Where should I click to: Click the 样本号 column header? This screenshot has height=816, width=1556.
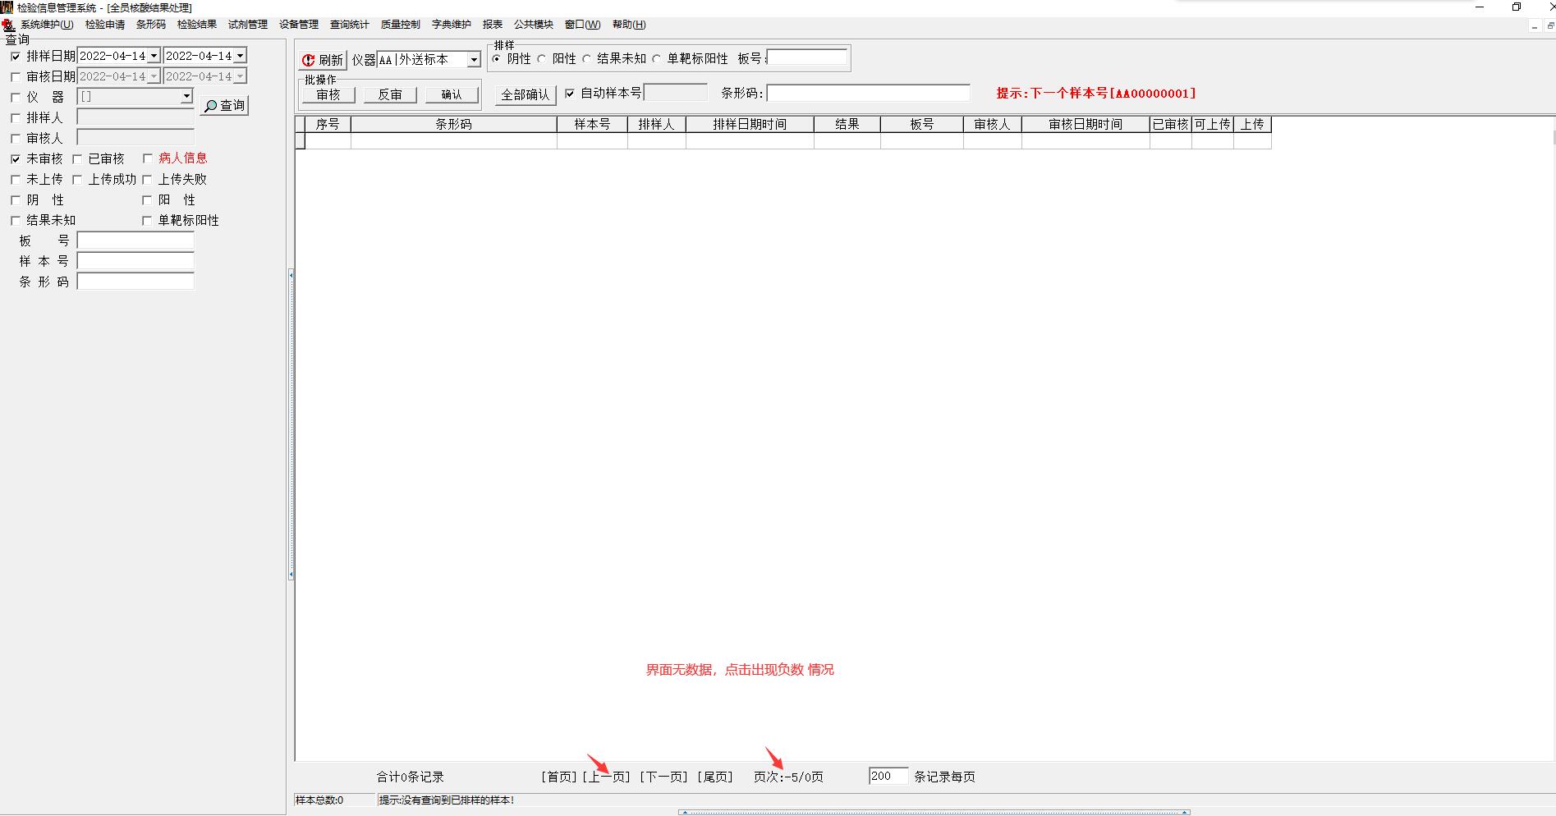pyautogui.click(x=592, y=125)
